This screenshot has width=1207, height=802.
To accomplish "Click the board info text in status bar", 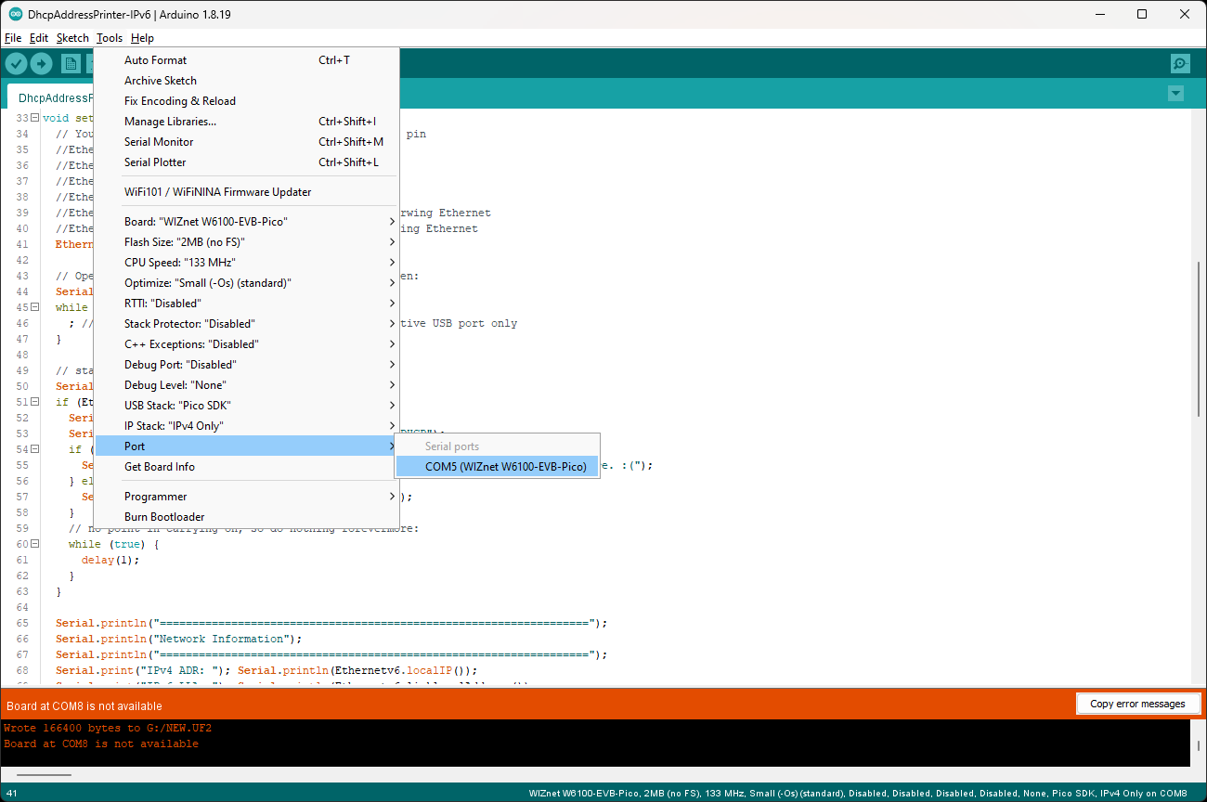I will [x=858, y=793].
